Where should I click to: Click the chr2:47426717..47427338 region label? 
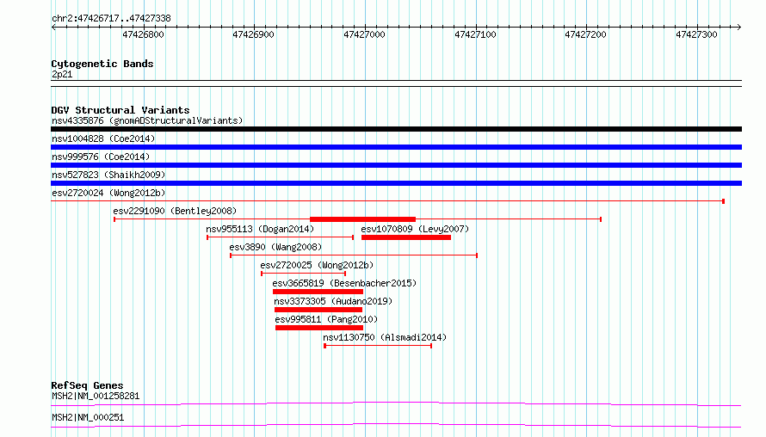coord(111,19)
